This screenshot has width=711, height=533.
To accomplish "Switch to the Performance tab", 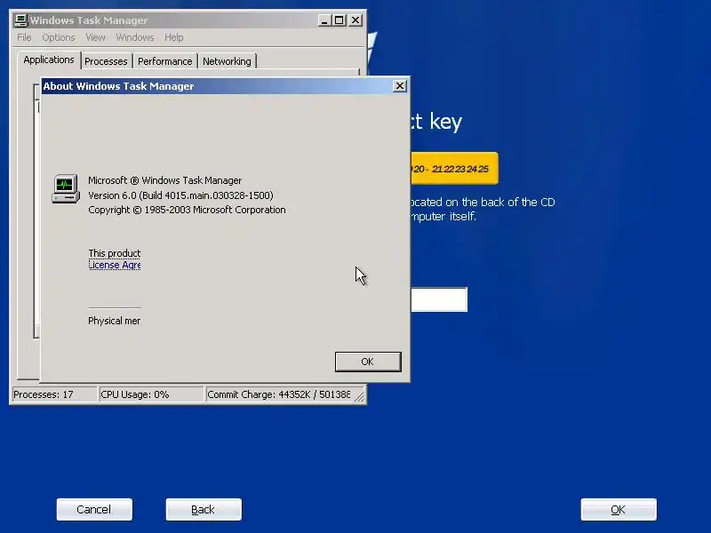I will (x=165, y=61).
